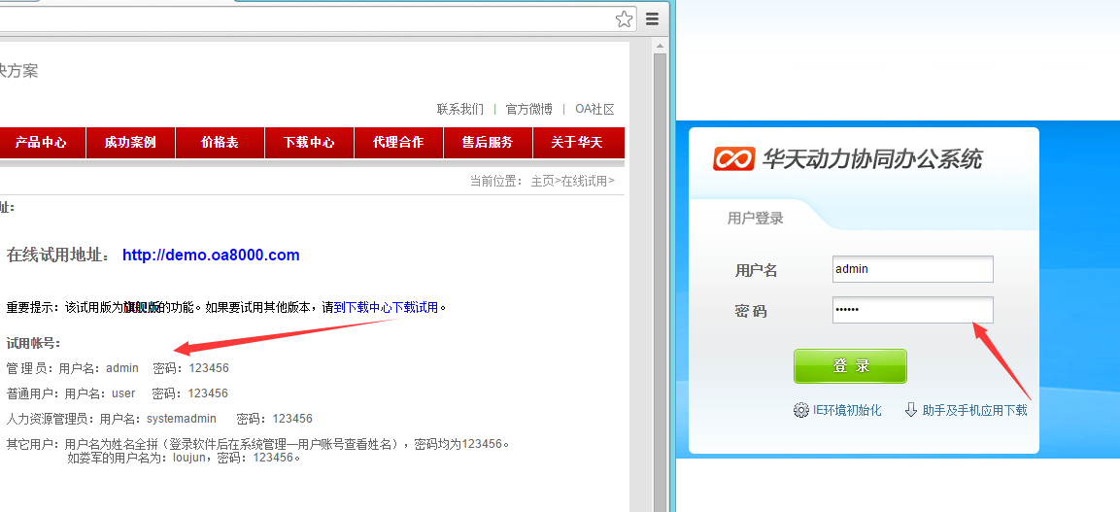Image resolution: width=1120 pixels, height=512 pixels.
Task: Click the 试用帐号: heading text
Action: click(34, 344)
